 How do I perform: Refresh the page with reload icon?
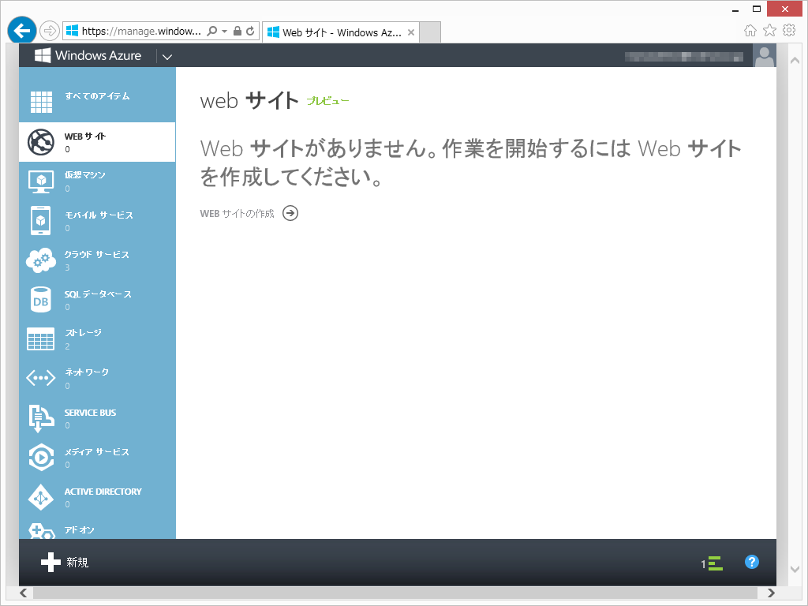point(250,31)
